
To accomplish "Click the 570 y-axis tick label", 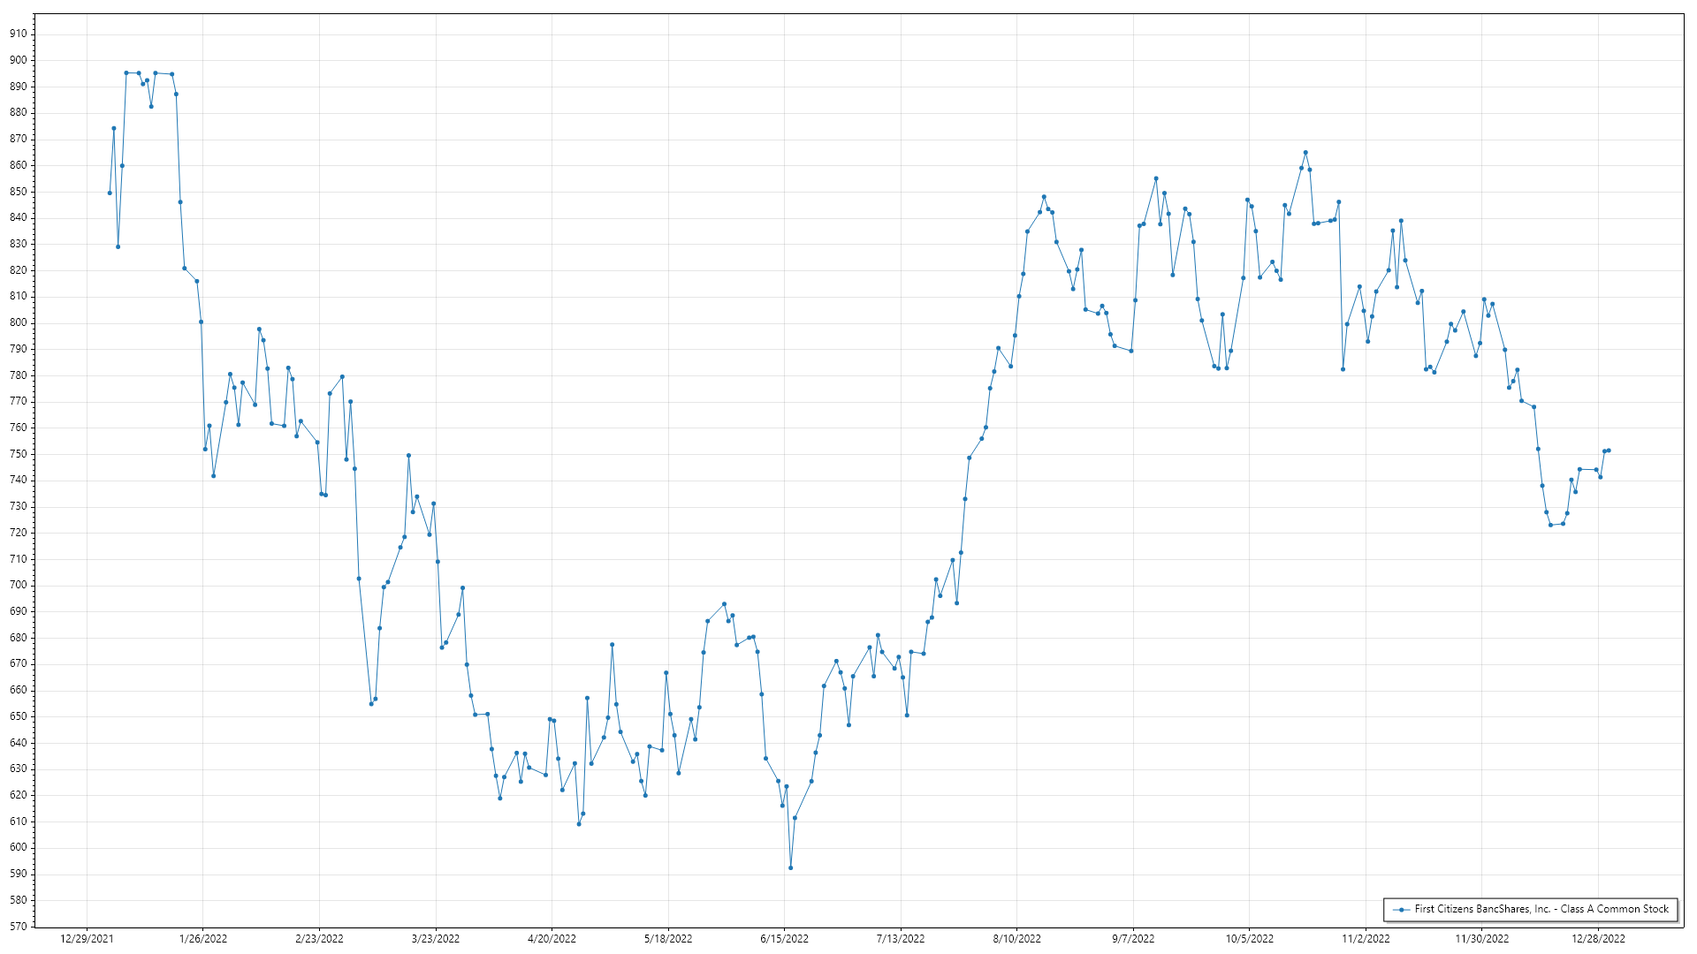I will pos(19,927).
